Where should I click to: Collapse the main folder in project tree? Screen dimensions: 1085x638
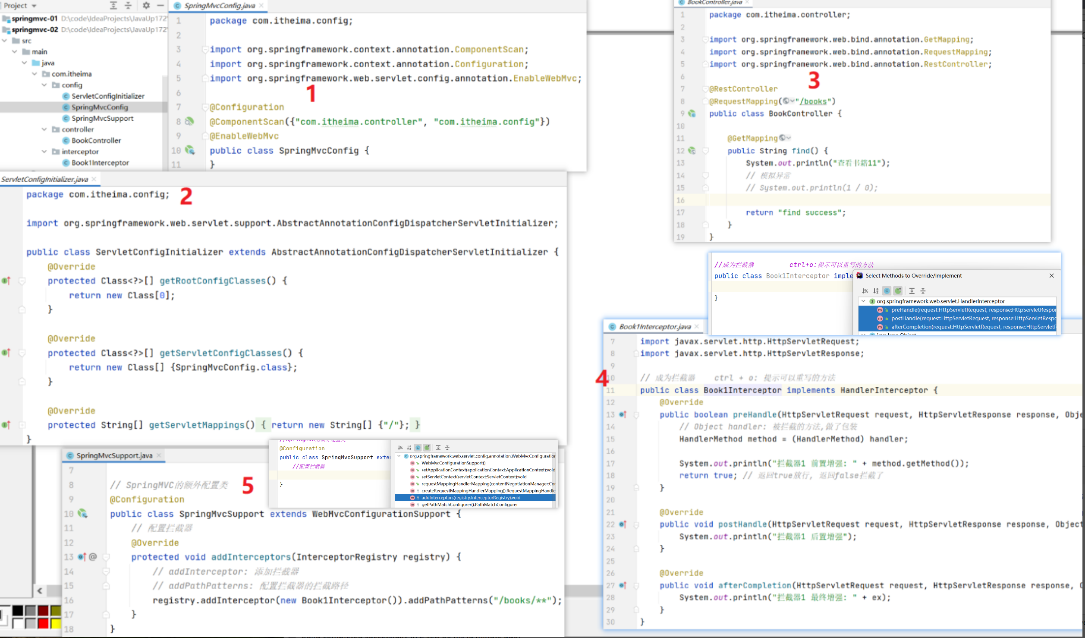pos(15,52)
